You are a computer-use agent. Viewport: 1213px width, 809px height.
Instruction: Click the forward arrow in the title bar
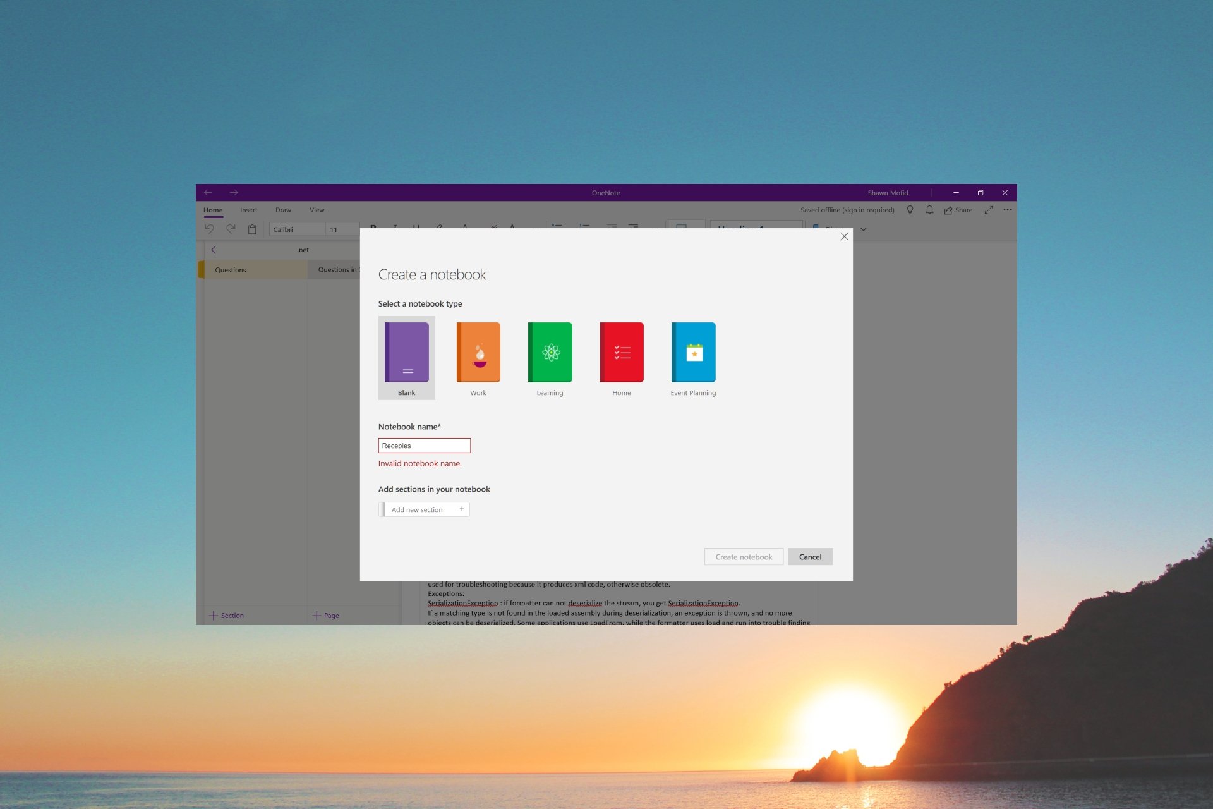pyautogui.click(x=234, y=192)
